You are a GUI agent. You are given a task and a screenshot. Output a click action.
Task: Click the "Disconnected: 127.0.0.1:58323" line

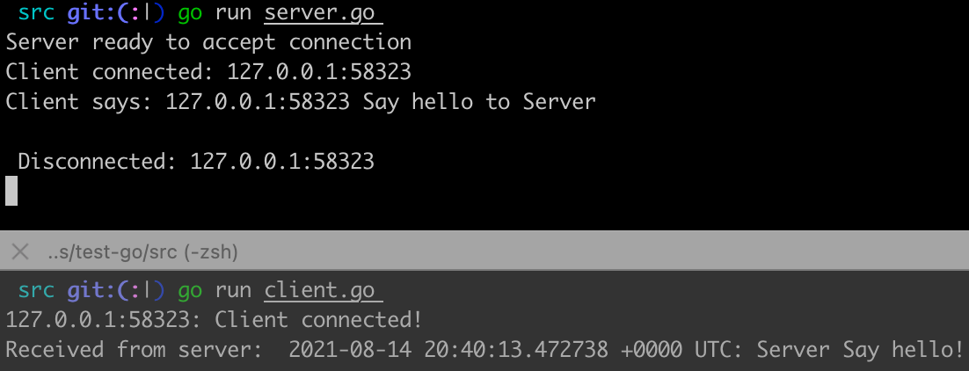click(196, 162)
